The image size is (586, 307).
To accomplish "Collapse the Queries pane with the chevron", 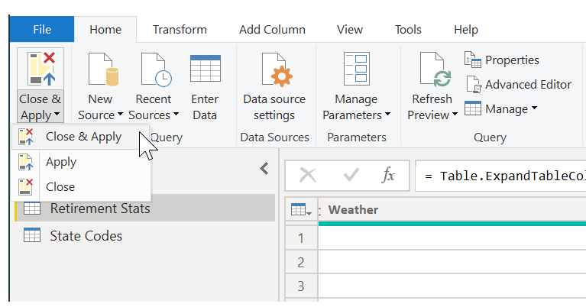I will pyautogui.click(x=264, y=169).
